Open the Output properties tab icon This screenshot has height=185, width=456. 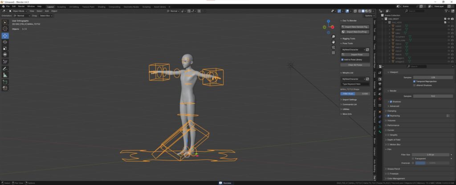click(380, 84)
